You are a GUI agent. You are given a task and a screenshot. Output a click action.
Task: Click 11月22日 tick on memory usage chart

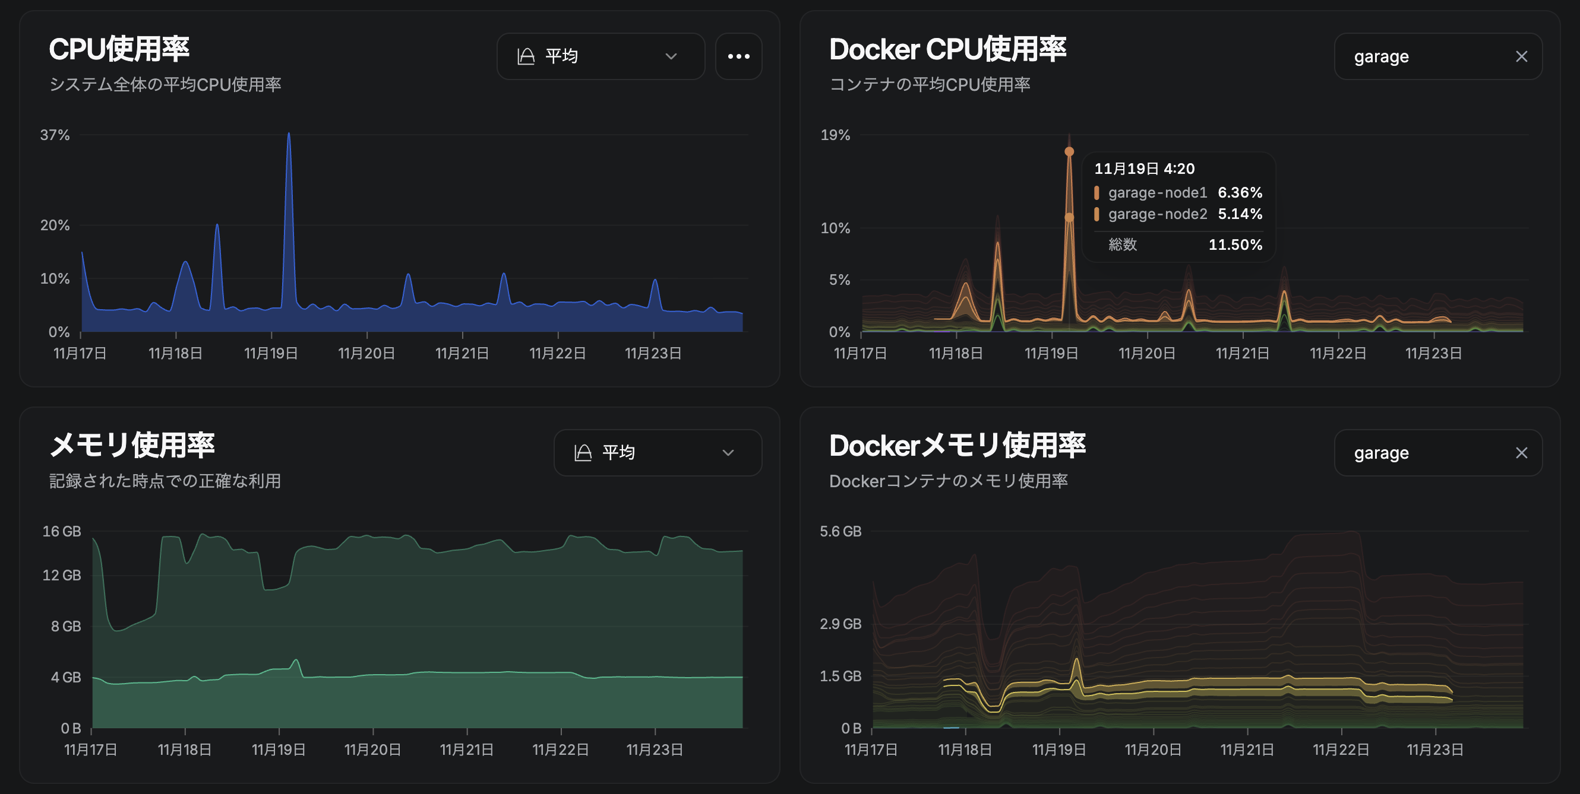tap(561, 749)
